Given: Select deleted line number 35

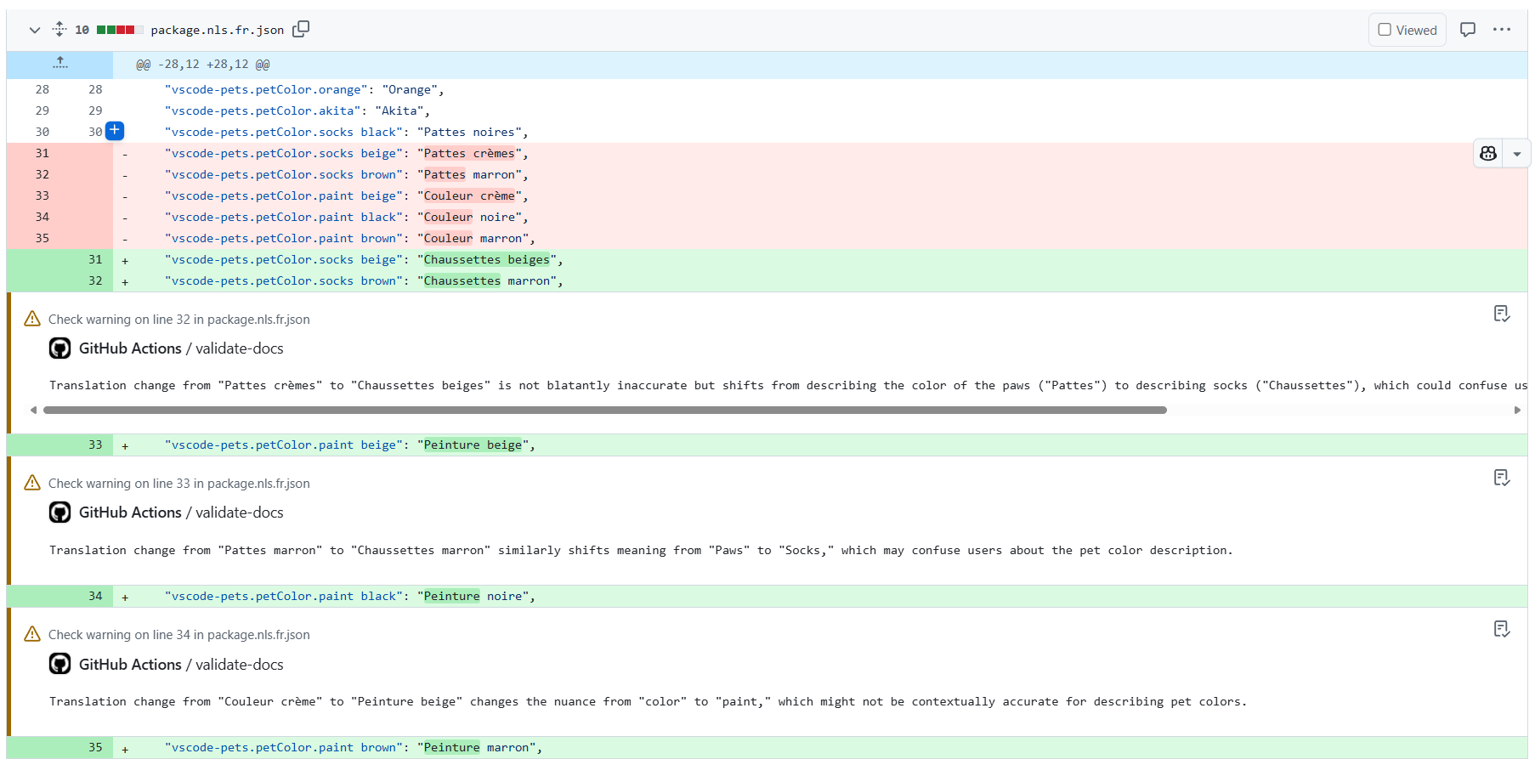Looking at the screenshot, I should point(42,238).
